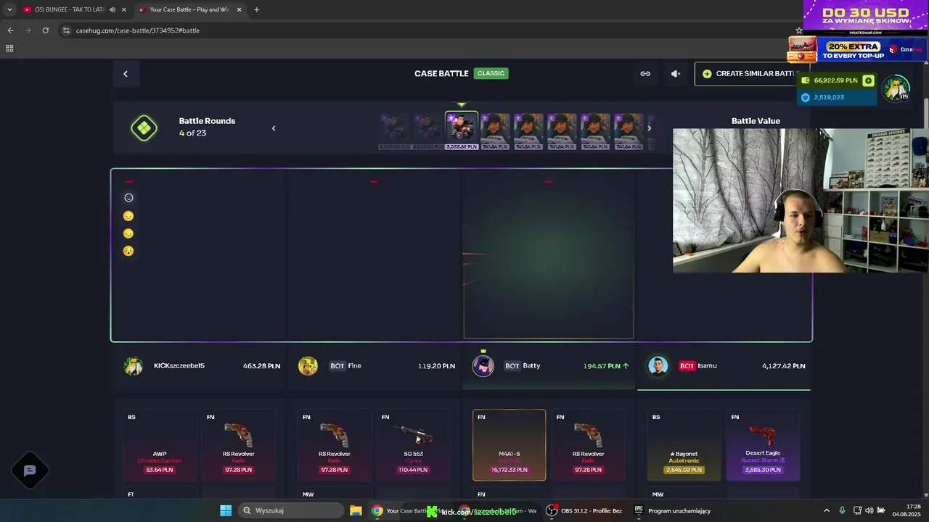The width and height of the screenshot is (929, 522).
Task: Click BOT Isamu total 4,127.42 PLN
Action: click(x=784, y=366)
